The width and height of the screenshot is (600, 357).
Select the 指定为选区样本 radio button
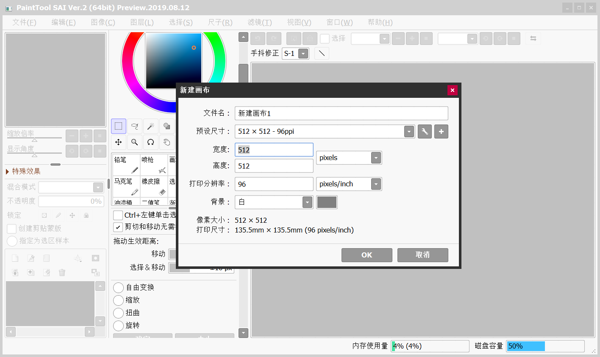pos(12,241)
